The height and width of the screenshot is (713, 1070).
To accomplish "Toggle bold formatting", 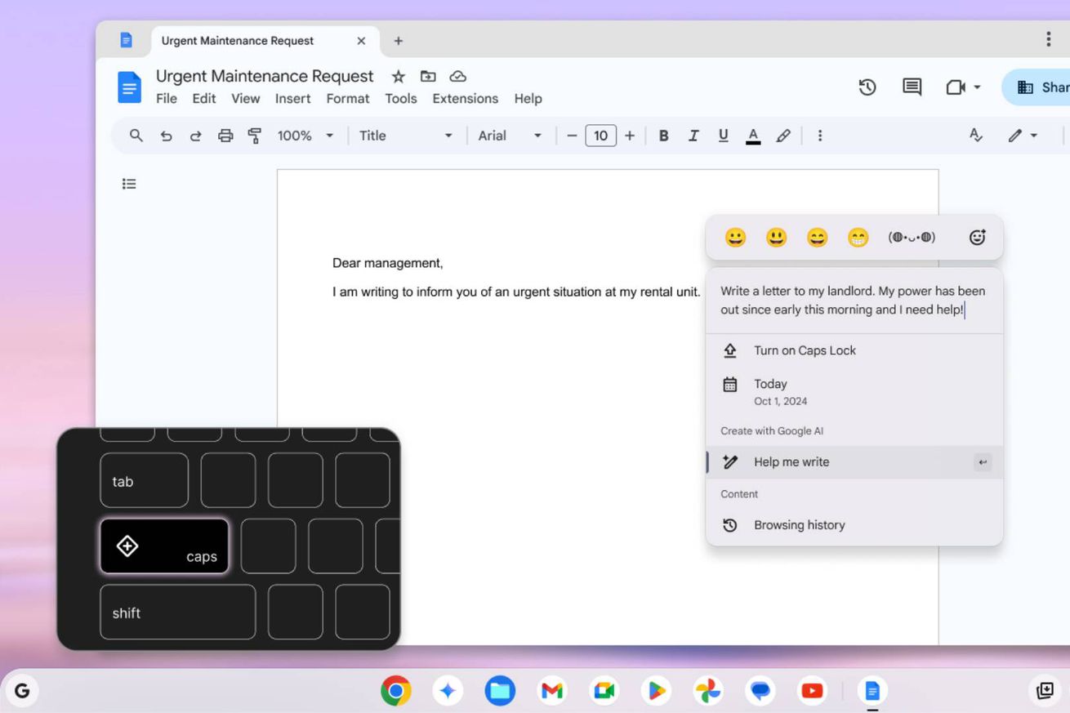I will coord(663,136).
